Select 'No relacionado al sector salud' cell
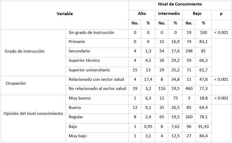Screen dimensions: 232x143 click(97, 89)
